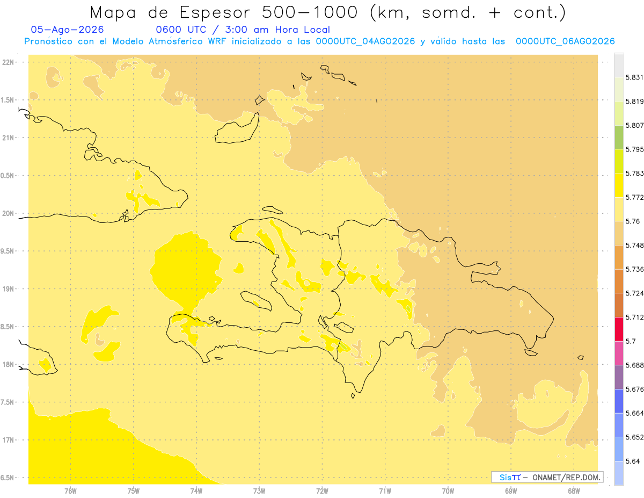The width and height of the screenshot is (644, 498).
Task: Click the latitude label '9.5N'
Action: [8, 251]
